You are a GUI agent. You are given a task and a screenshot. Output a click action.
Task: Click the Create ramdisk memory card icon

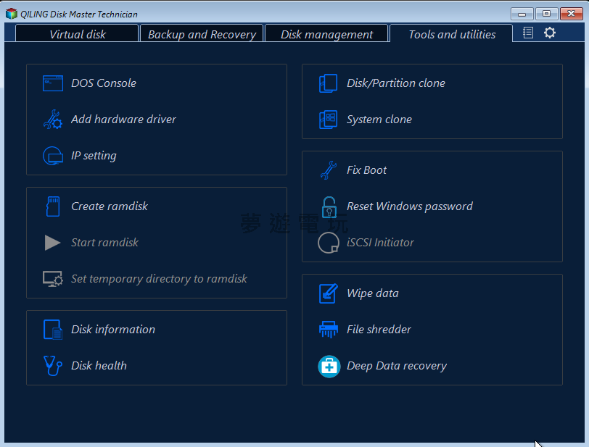(x=53, y=206)
